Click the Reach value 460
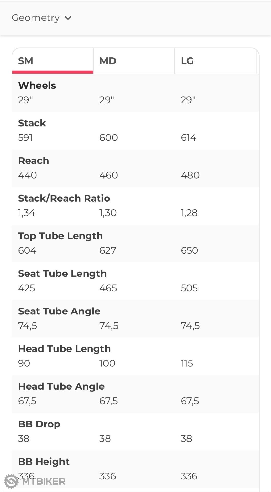The height and width of the screenshot is (492, 271). 109,175
